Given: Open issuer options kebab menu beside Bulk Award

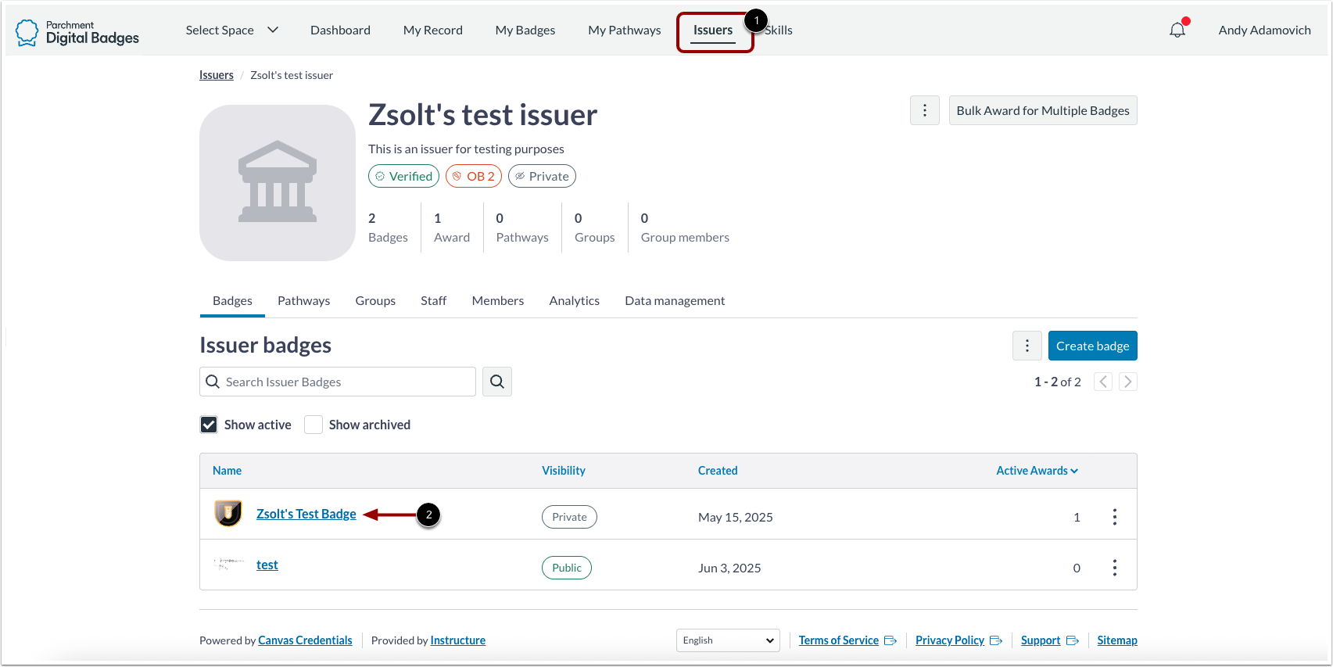Looking at the screenshot, I should click(925, 110).
